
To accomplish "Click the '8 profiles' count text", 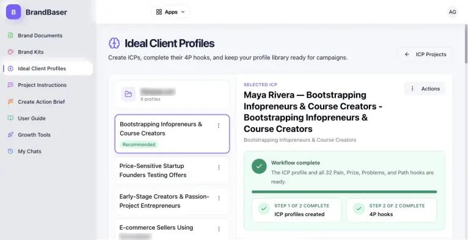I will 150,99.
